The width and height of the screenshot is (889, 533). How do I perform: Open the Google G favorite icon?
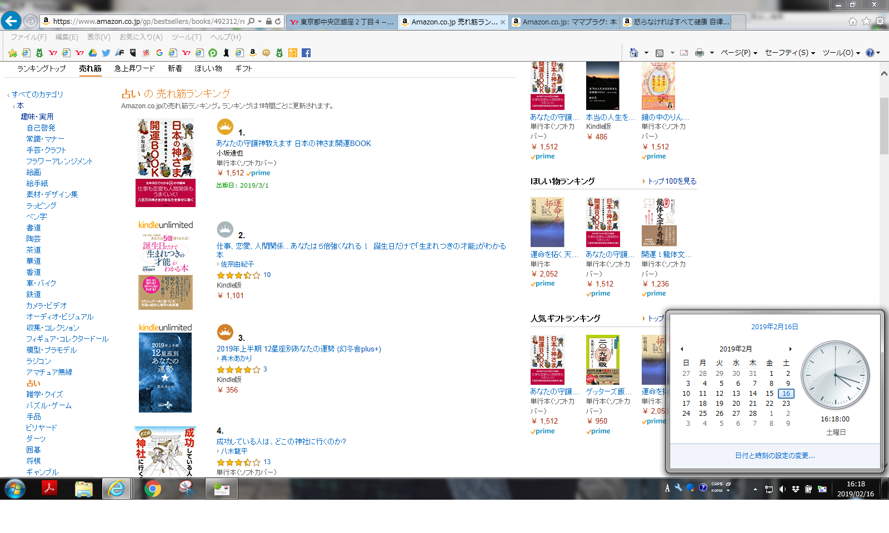pos(159,53)
